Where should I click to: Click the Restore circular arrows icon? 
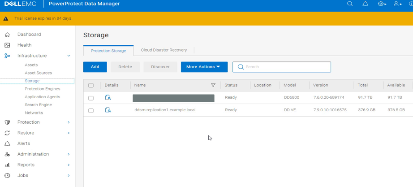[7, 133]
